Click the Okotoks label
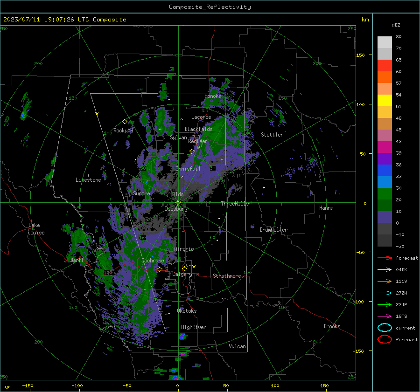Screen dimensions: 420x392 tap(187, 311)
